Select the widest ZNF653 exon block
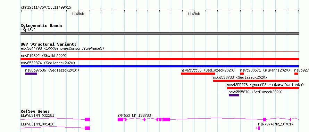The height and width of the screenshot is (132, 309). click(166, 120)
